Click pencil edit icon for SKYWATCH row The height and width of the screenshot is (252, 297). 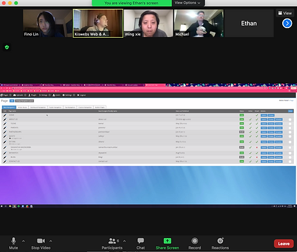click(4, 153)
